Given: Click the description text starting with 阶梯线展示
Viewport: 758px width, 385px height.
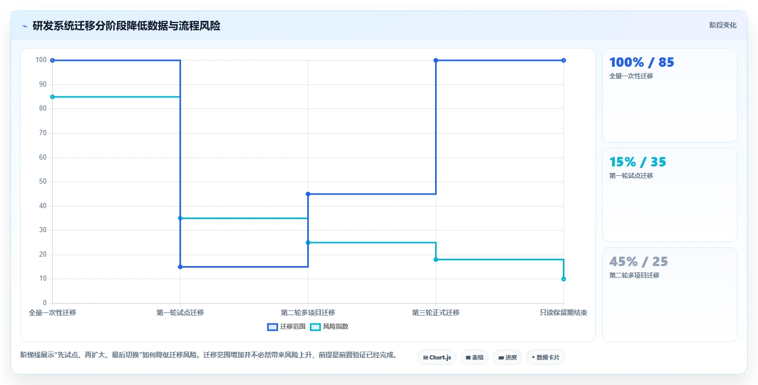Looking at the screenshot, I should (210, 355).
